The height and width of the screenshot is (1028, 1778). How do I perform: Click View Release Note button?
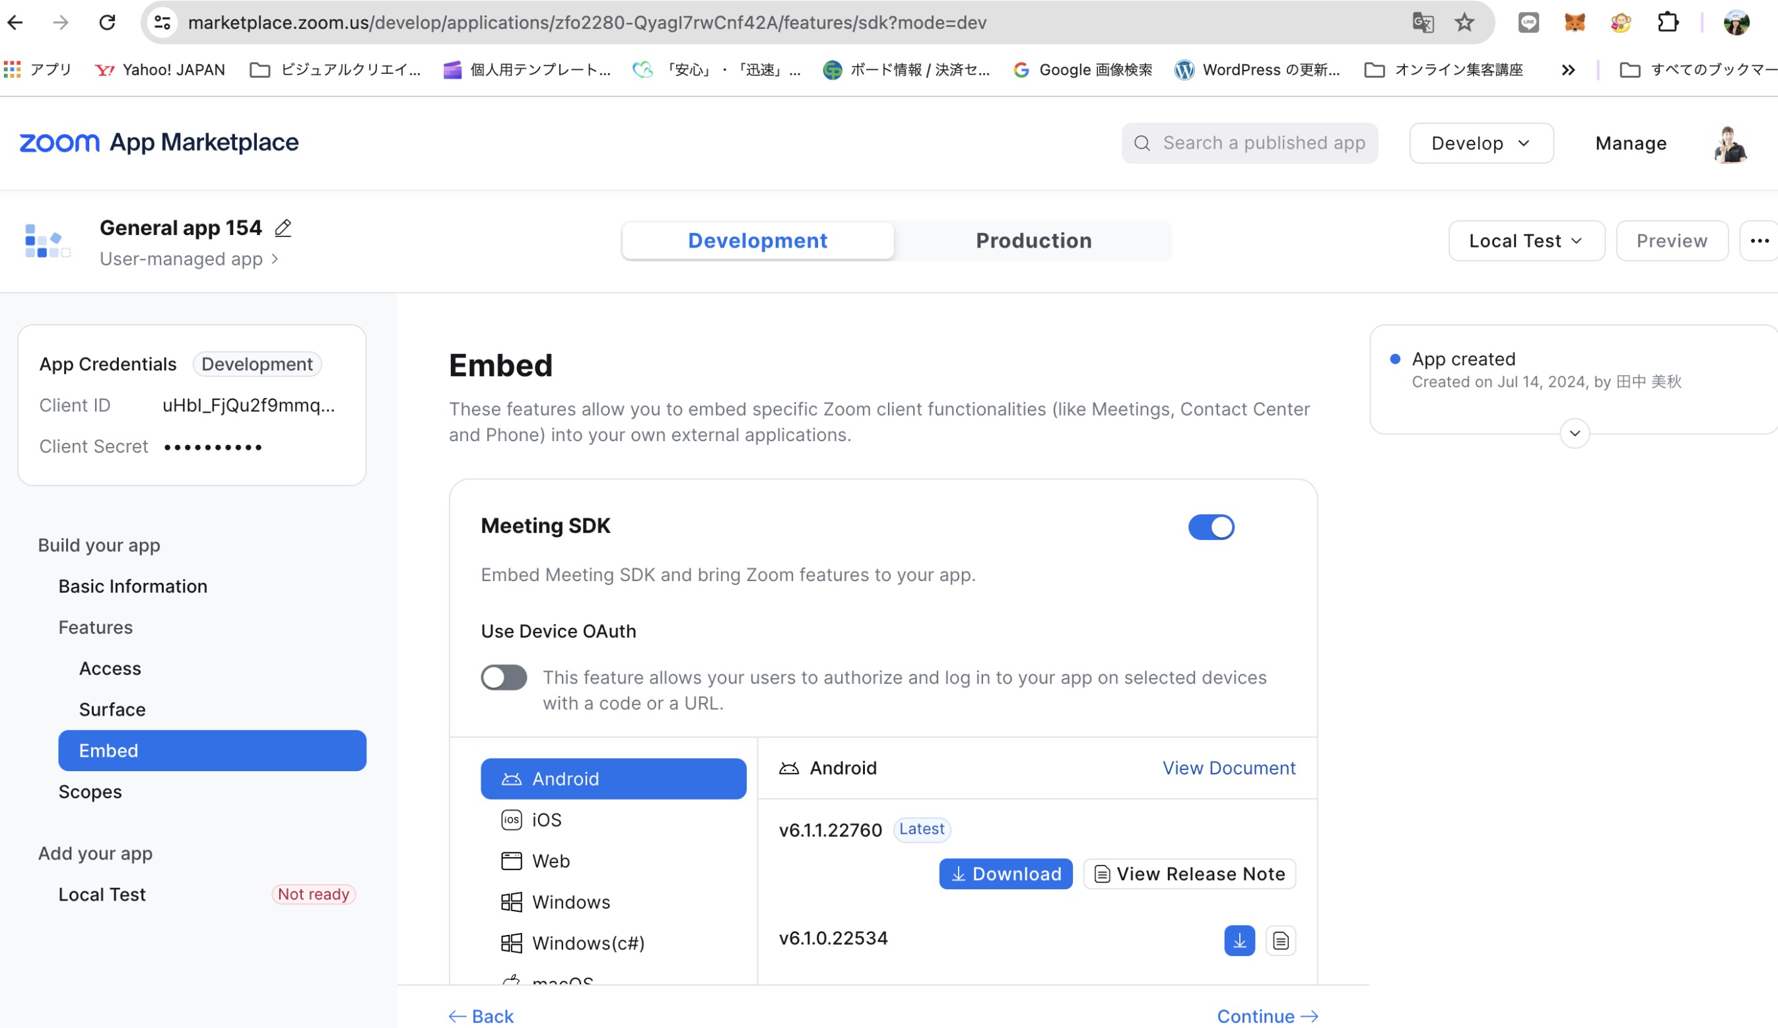(x=1189, y=874)
